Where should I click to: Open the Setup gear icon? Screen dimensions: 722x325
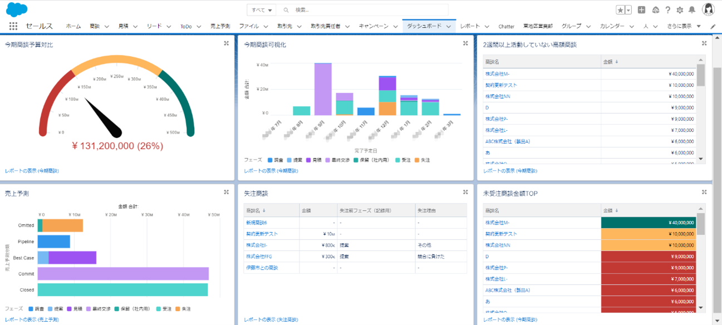(680, 9)
